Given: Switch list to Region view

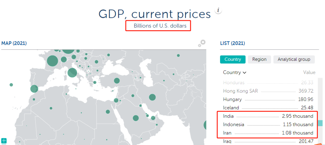Looking at the screenshot, I should pos(259,59).
